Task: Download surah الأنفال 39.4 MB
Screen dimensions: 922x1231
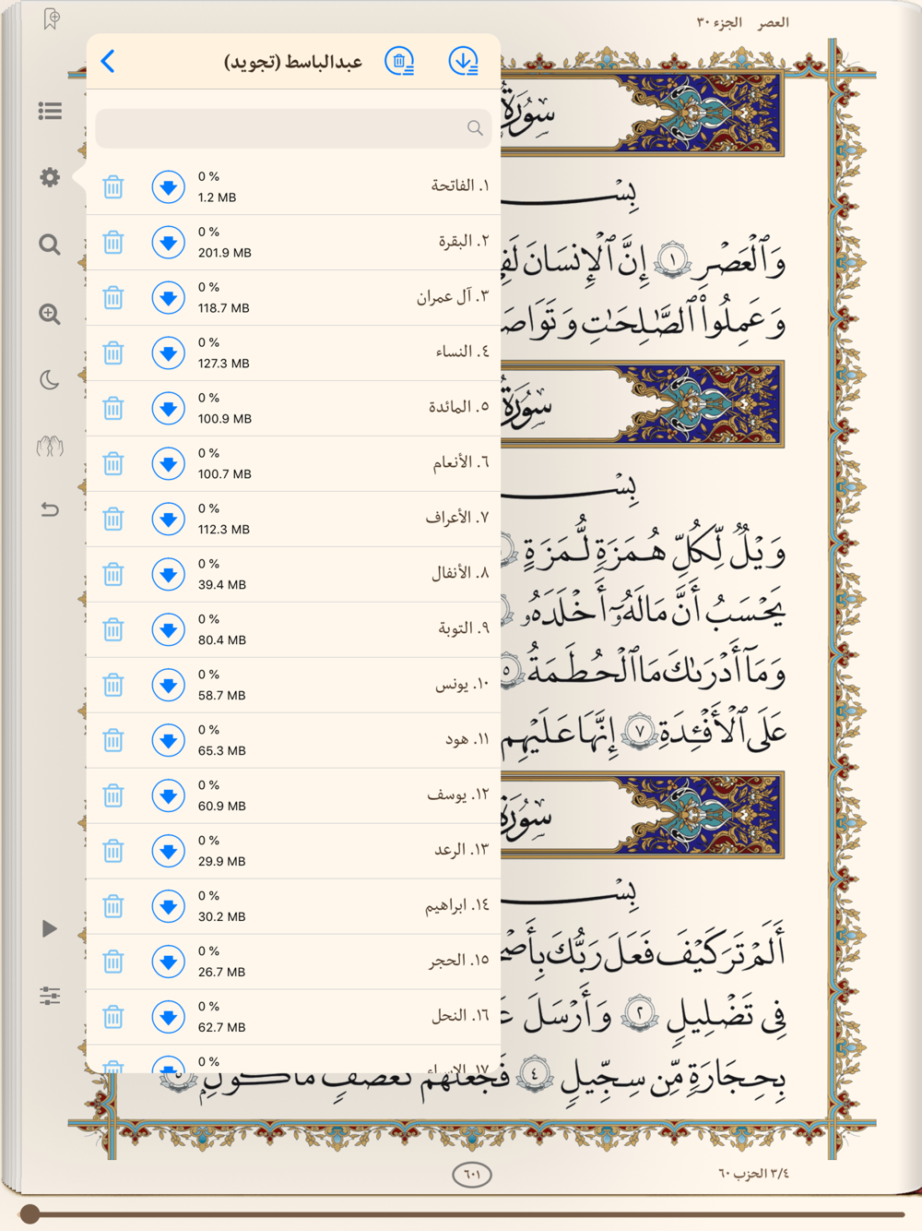Action: [168, 575]
